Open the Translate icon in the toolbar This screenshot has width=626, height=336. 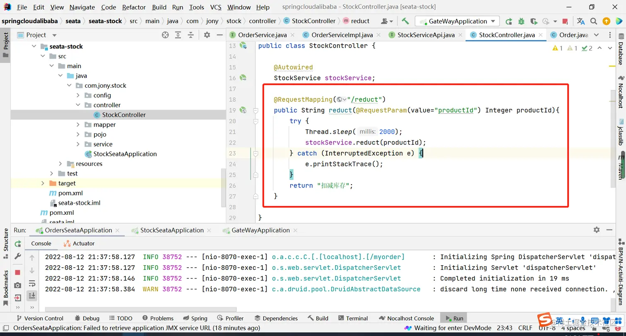(581, 21)
